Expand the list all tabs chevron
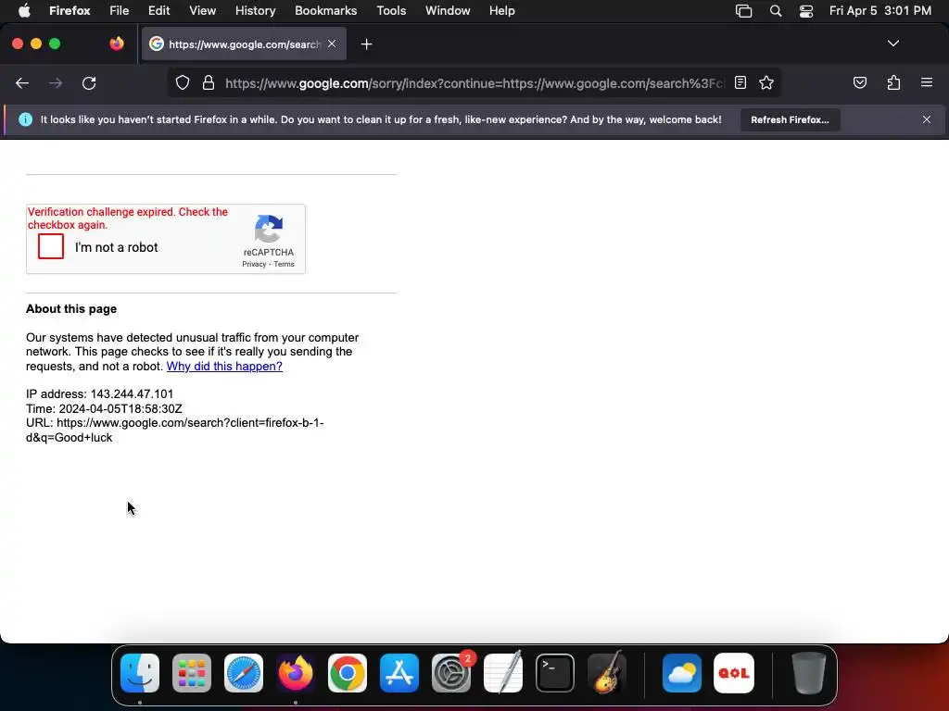 pos(892,44)
